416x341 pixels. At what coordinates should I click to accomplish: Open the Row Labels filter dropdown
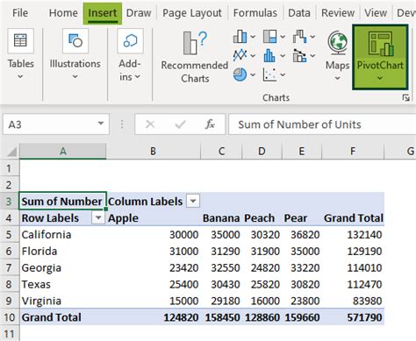pyautogui.click(x=98, y=217)
